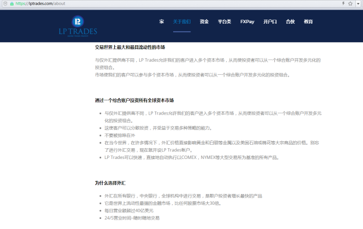This screenshot has height=229, width=363.
Task: Select the 关于我们 navigation tab
Action: pos(181,21)
